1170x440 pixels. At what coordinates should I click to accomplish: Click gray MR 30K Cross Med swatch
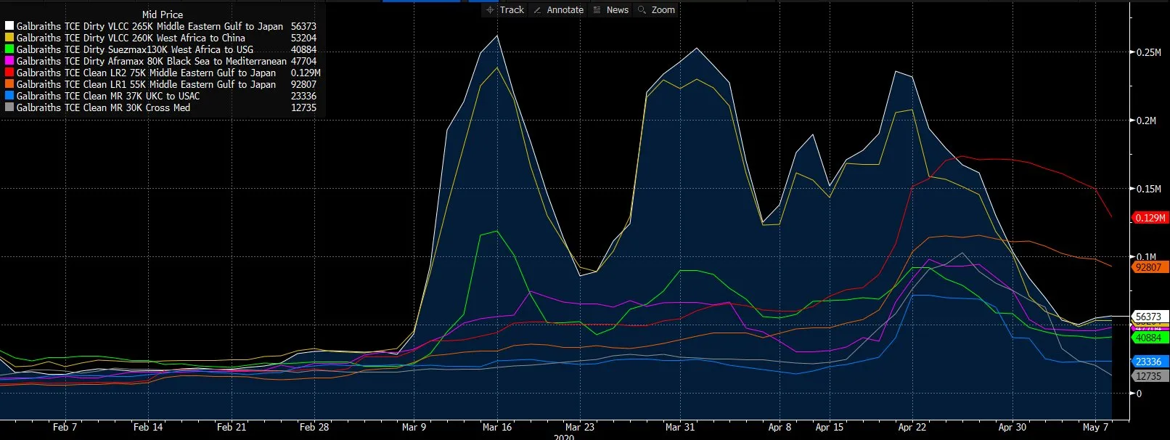click(x=9, y=107)
